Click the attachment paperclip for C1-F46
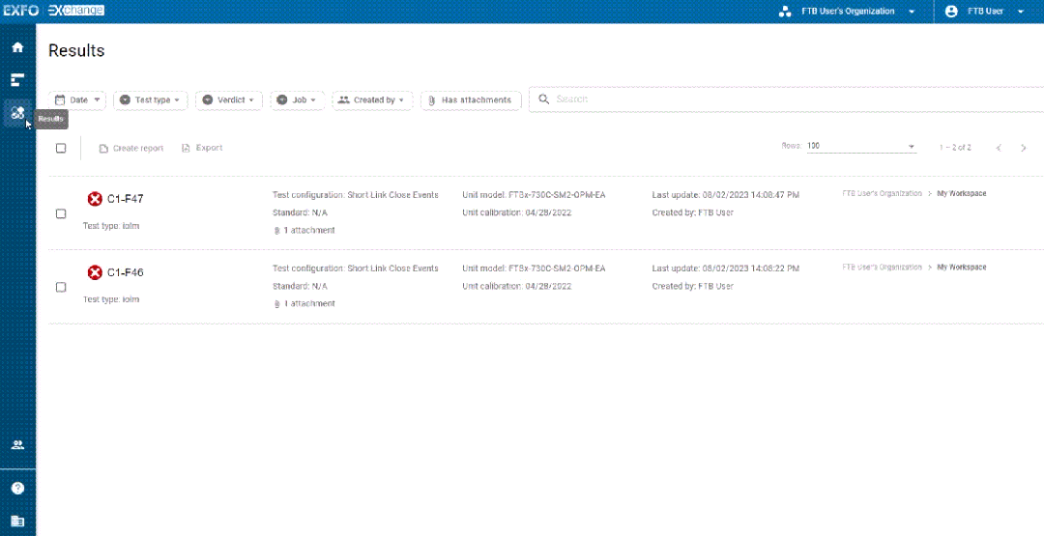1044x536 pixels. [x=277, y=304]
